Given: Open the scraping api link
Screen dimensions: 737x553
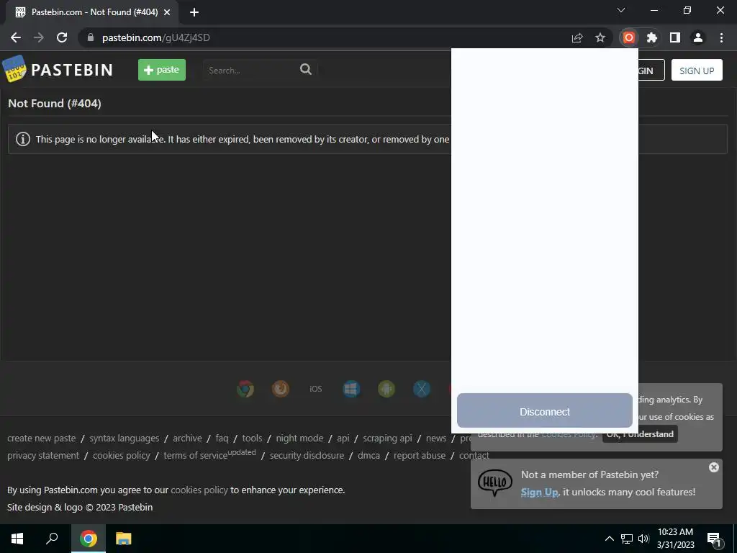Looking at the screenshot, I should click(387, 439).
